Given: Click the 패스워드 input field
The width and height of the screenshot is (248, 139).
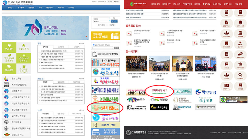Looking at the screenshot, I should coord(101,21).
